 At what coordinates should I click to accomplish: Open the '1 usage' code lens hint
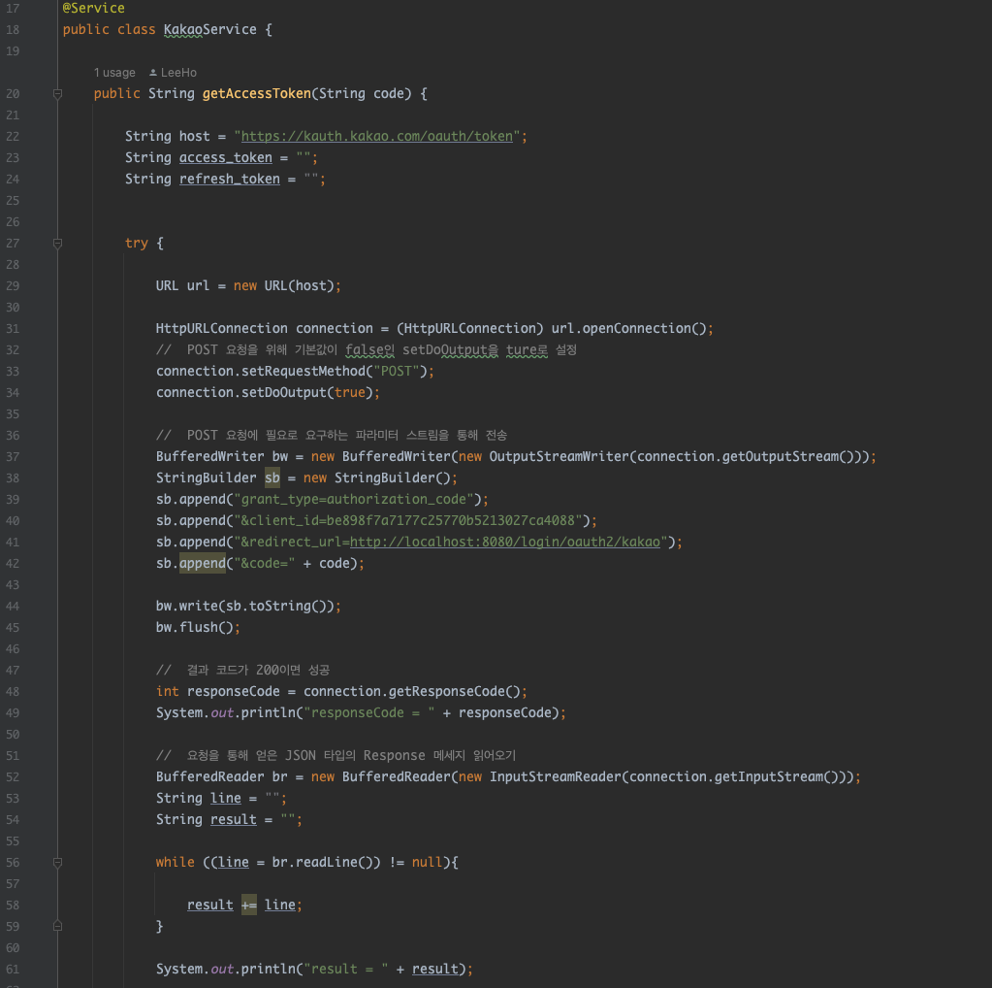(114, 73)
